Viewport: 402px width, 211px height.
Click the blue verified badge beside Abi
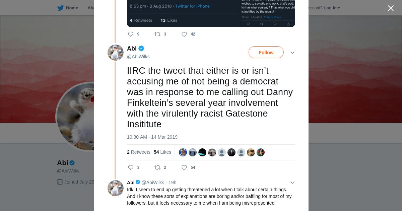pyautogui.click(x=141, y=49)
